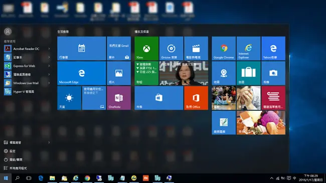Click the Start button on the taskbar
Image resolution: width=326 pixels, height=183 pixels.
pyautogui.click(x=6, y=178)
